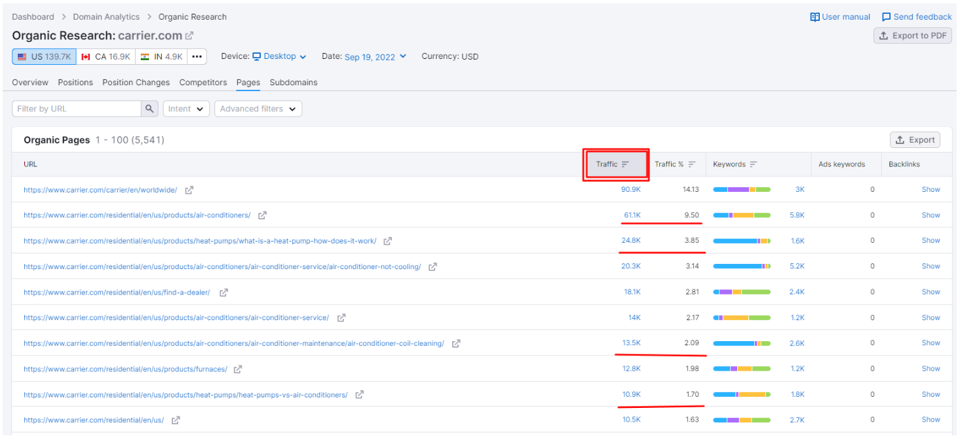Select the IN 4.9K database
The height and width of the screenshot is (440, 960).
(x=161, y=57)
